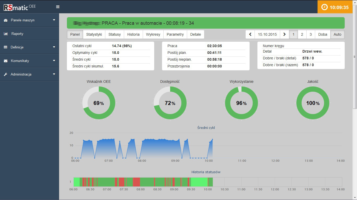Expand the Panele maszyn menu arrow
The width and height of the screenshot is (357, 200).
click(54, 20)
